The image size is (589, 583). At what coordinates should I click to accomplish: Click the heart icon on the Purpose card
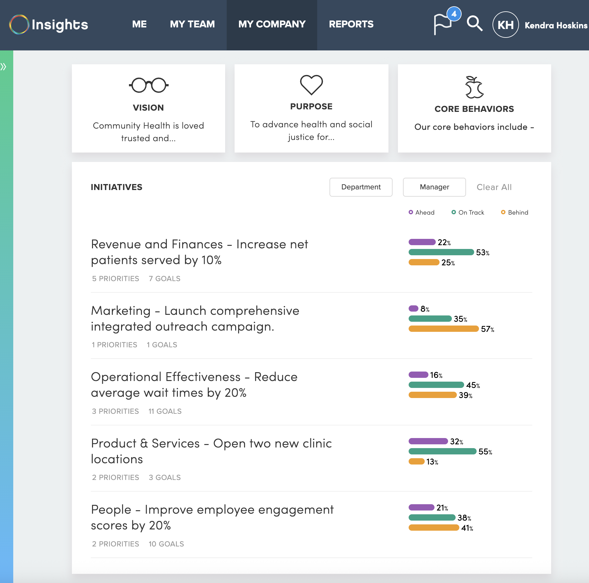tap(311, 84)
